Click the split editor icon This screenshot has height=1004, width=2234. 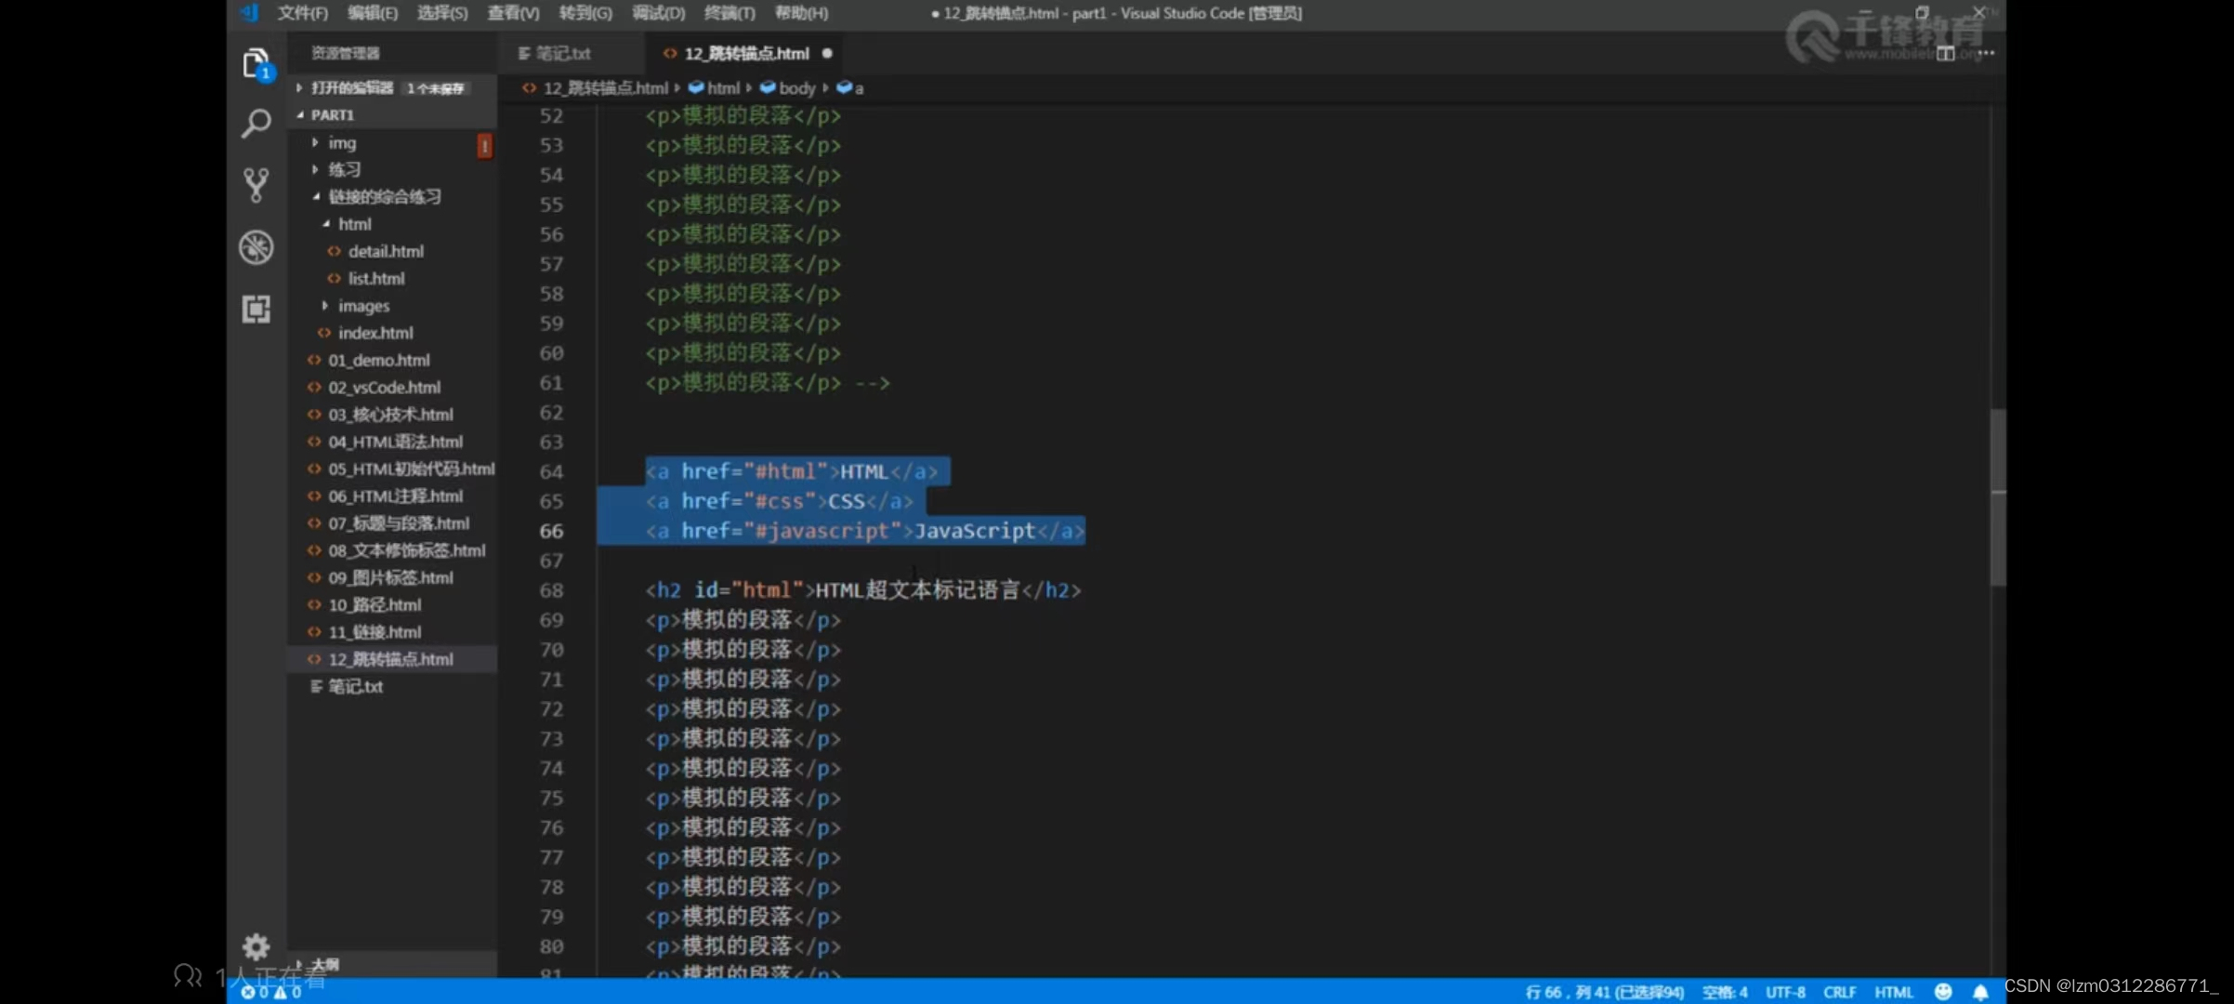click(x=1945, y=54)
